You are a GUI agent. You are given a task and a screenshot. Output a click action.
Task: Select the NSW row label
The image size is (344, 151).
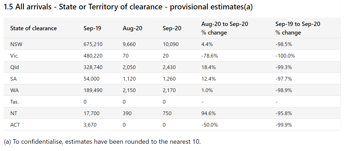click(16, 44)
